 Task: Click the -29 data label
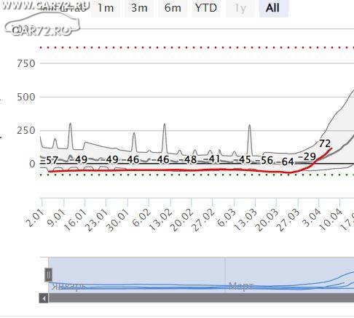coord(307,156)
